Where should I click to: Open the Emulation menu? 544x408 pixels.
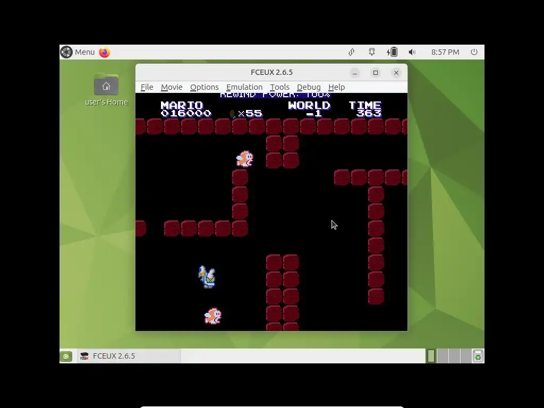[244, 87]
